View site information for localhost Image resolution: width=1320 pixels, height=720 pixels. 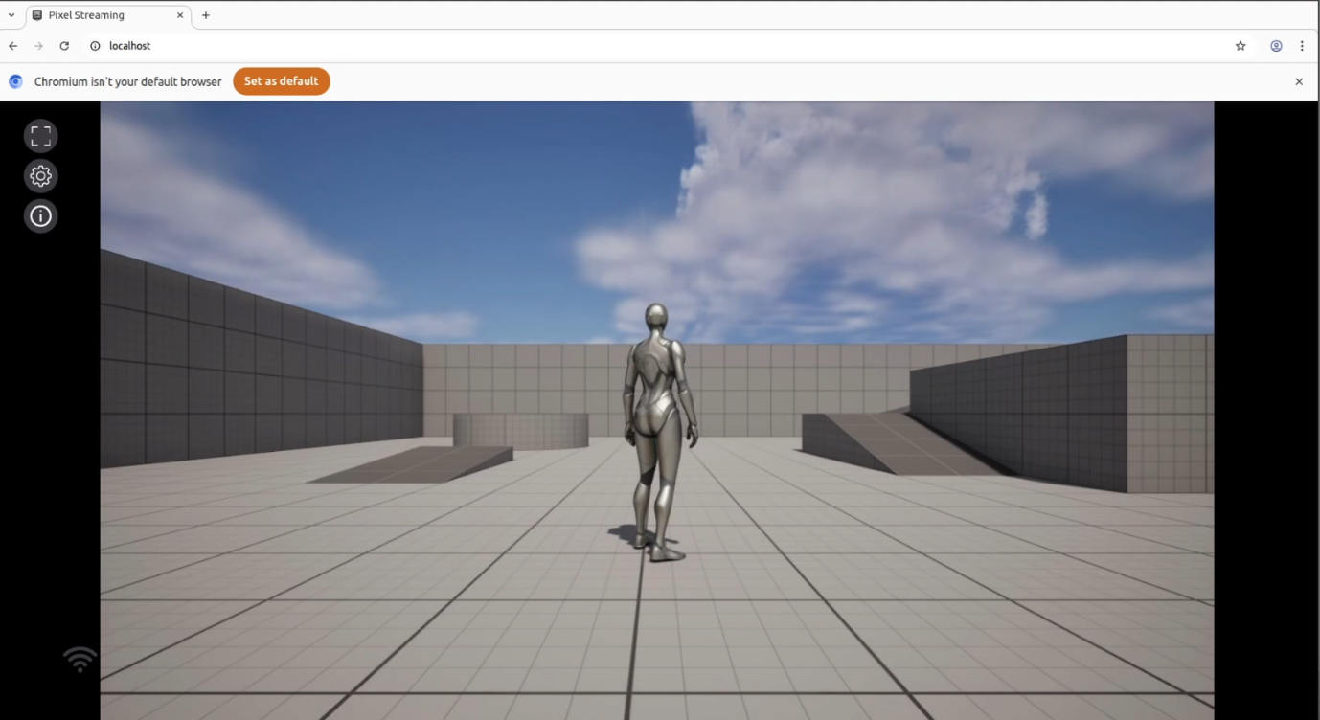pyautogui.click(x=95, y=46)
